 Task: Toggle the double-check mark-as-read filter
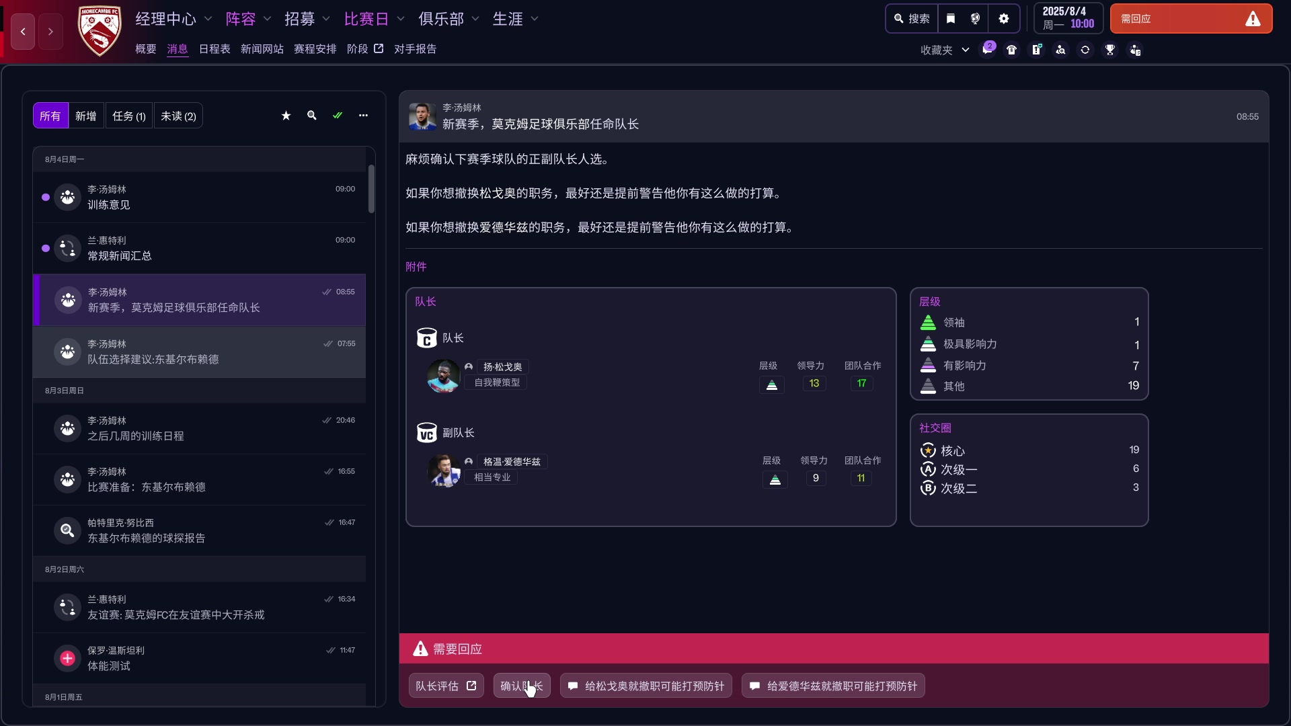pos(338,115)
